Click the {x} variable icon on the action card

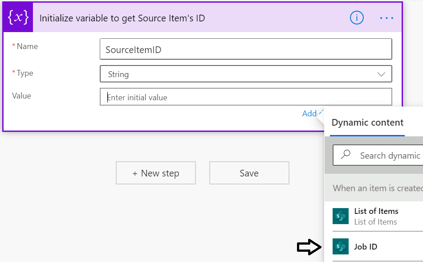(x=18, y=18)
